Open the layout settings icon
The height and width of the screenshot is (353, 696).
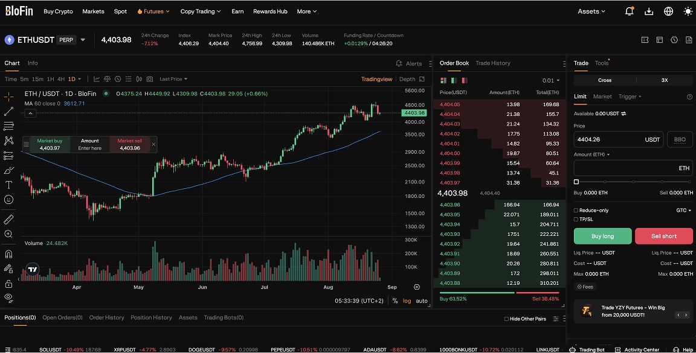coord(660,40)
